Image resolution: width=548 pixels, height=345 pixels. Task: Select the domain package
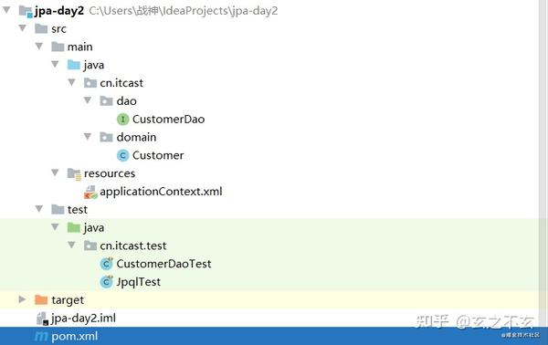pyautogui.click(x=136, y=137)
